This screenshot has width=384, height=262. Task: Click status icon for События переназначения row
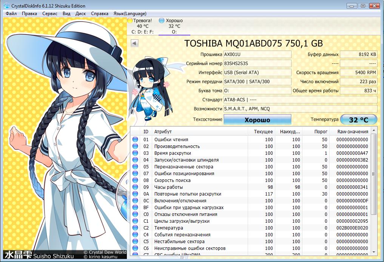[x=135, y=234]
